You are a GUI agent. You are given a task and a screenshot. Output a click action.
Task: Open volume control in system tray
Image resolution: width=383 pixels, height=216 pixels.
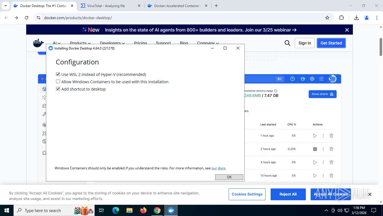(x=340, y=210)
